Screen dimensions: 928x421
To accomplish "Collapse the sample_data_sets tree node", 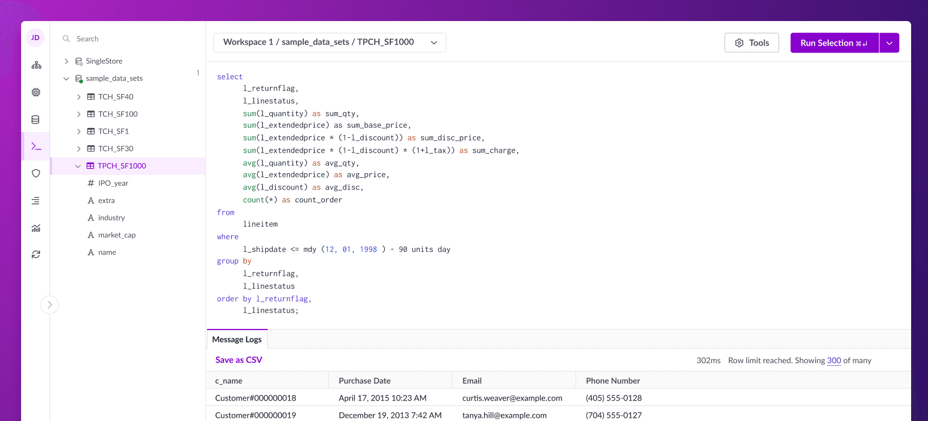I will [x=66, y=78].
